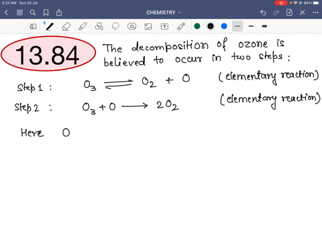Select the thin stroke width
The height and width of the screenshot is (241, 322).
click(x=237, y=26)
